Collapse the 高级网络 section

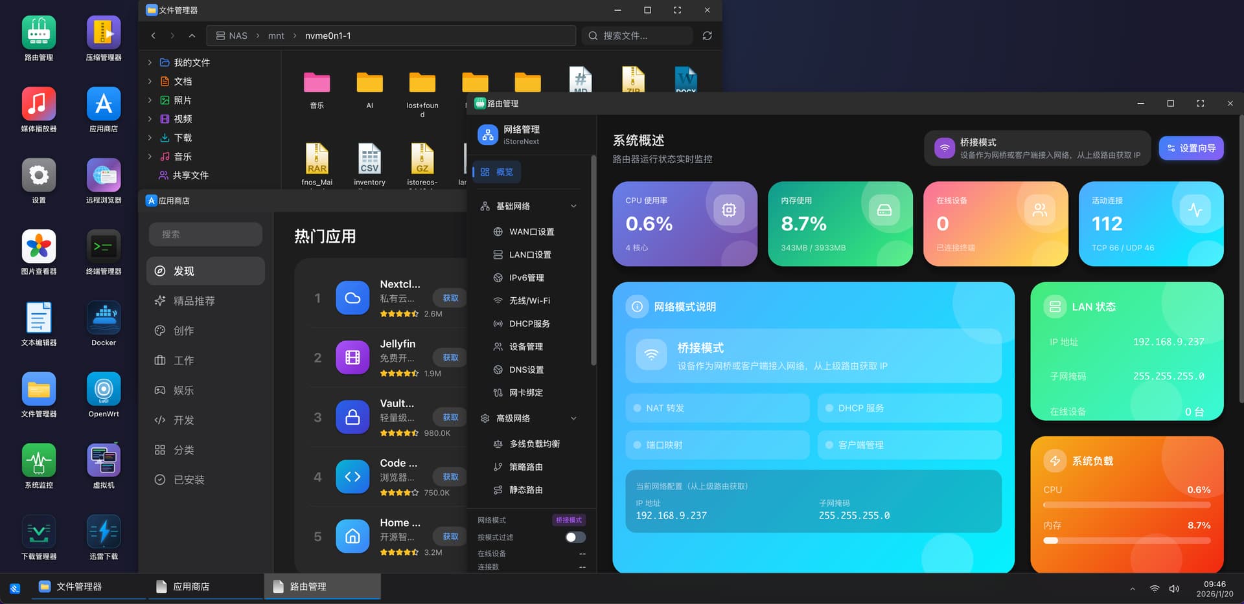click(x=573, y=418)
